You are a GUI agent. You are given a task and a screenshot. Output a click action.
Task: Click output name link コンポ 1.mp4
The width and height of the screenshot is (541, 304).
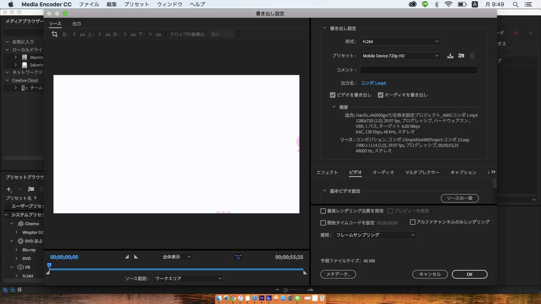click(x=373, y=83)
